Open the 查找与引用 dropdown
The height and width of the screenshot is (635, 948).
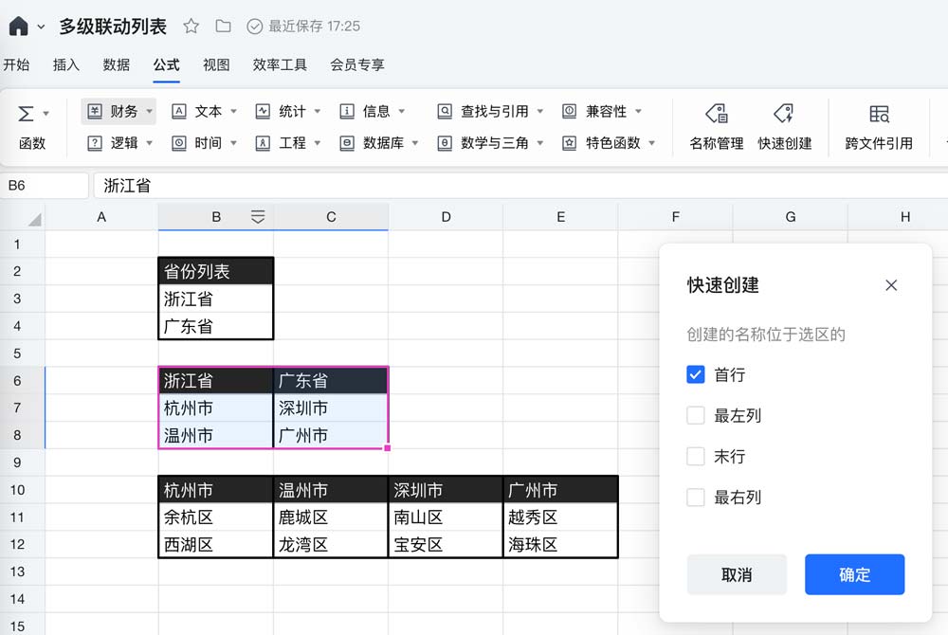tap(491, 112)
